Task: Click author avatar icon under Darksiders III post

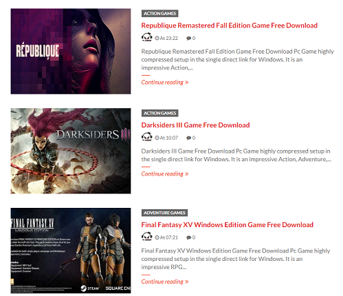Action: click(x=146, y=137)
